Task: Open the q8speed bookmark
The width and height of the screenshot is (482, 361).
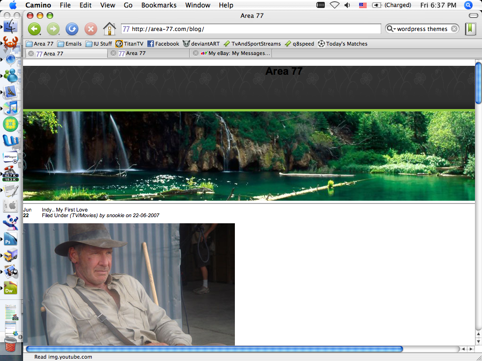Action: (x=300, y=44)
